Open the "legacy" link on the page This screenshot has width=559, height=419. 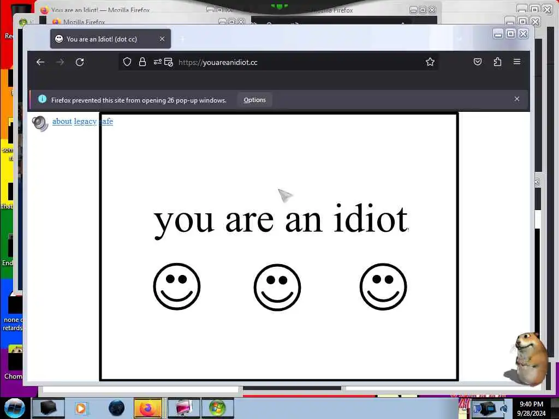pos(85,121)
